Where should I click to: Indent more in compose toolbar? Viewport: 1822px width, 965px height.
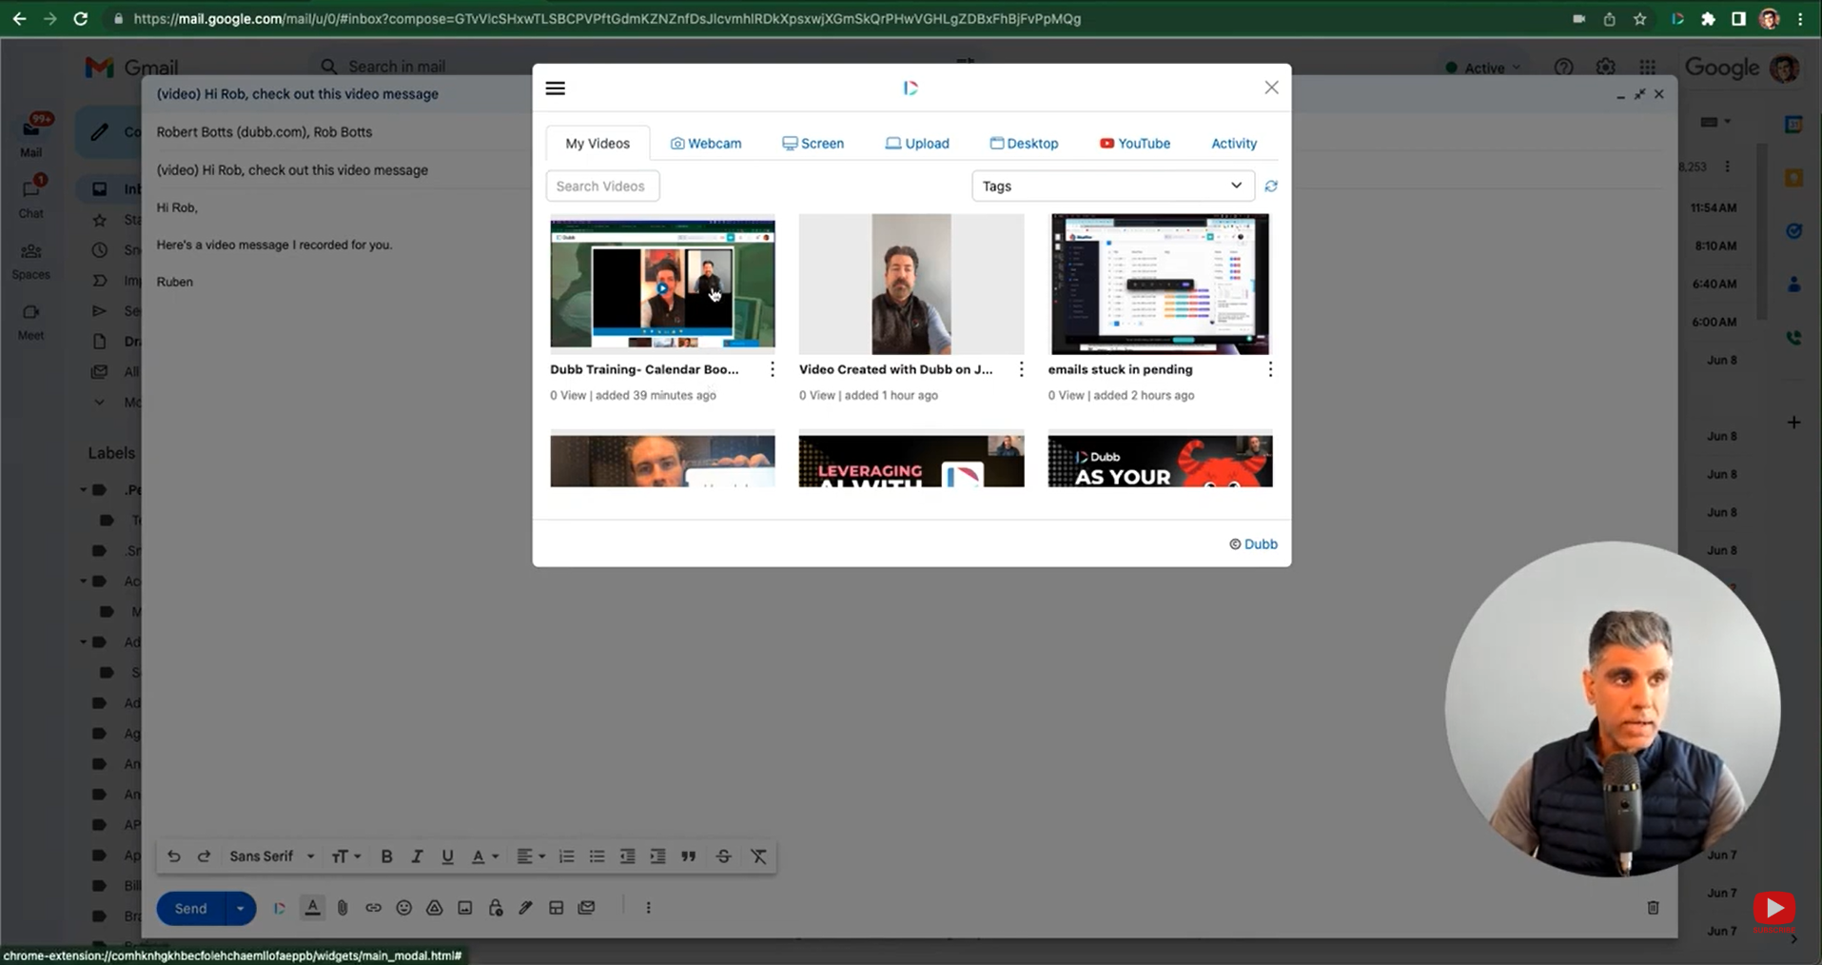point(657,857)
